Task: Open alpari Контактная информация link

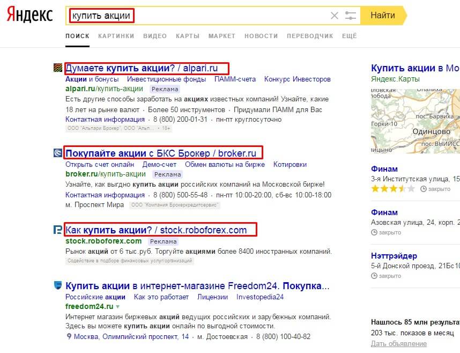Action: point(105,120)
